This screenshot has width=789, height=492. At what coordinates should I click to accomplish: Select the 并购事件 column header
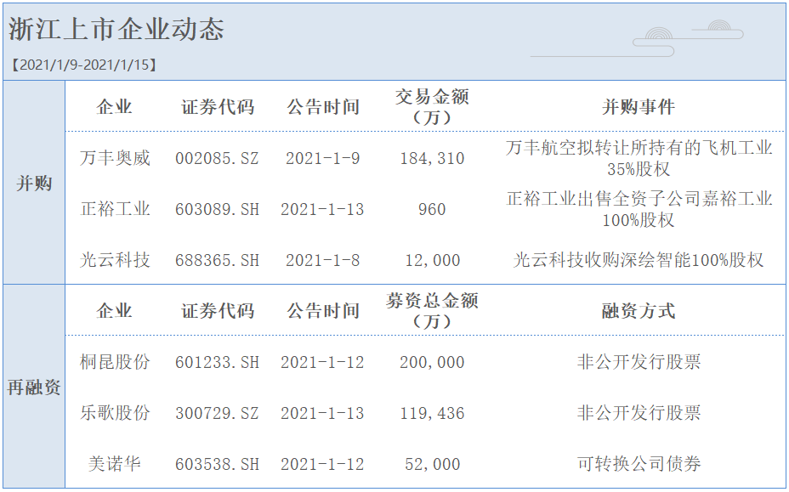tap(639, 107)
